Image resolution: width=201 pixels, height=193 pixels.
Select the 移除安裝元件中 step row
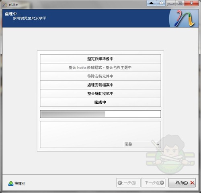pyautogui.click(x=100, y=76)
